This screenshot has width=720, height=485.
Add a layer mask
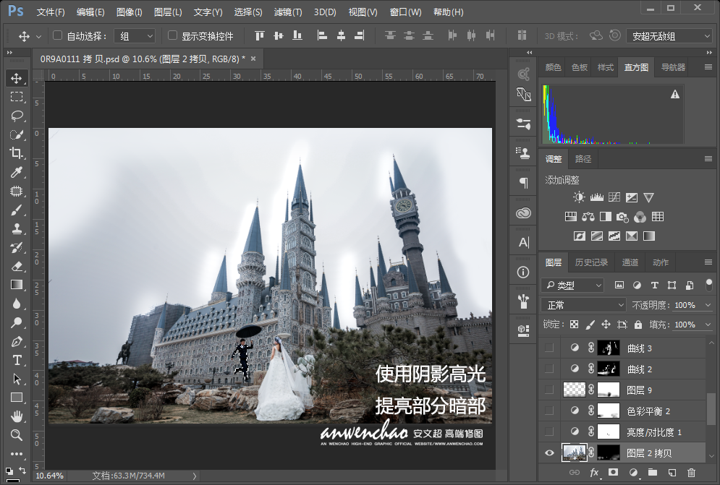(x=613, y=472)
